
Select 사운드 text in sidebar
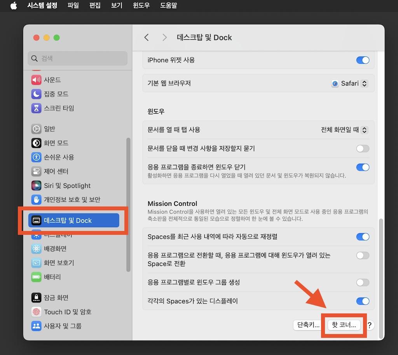pyautogui.click(x=52, y=80)
